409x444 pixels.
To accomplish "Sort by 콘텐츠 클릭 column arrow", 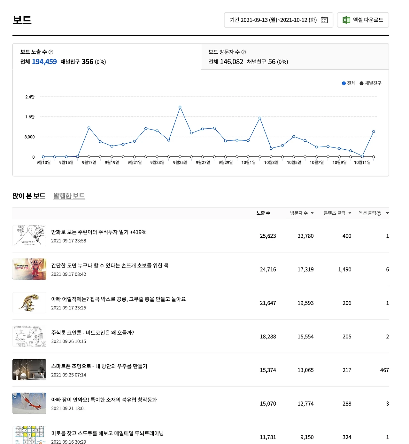I will [350, 213].
